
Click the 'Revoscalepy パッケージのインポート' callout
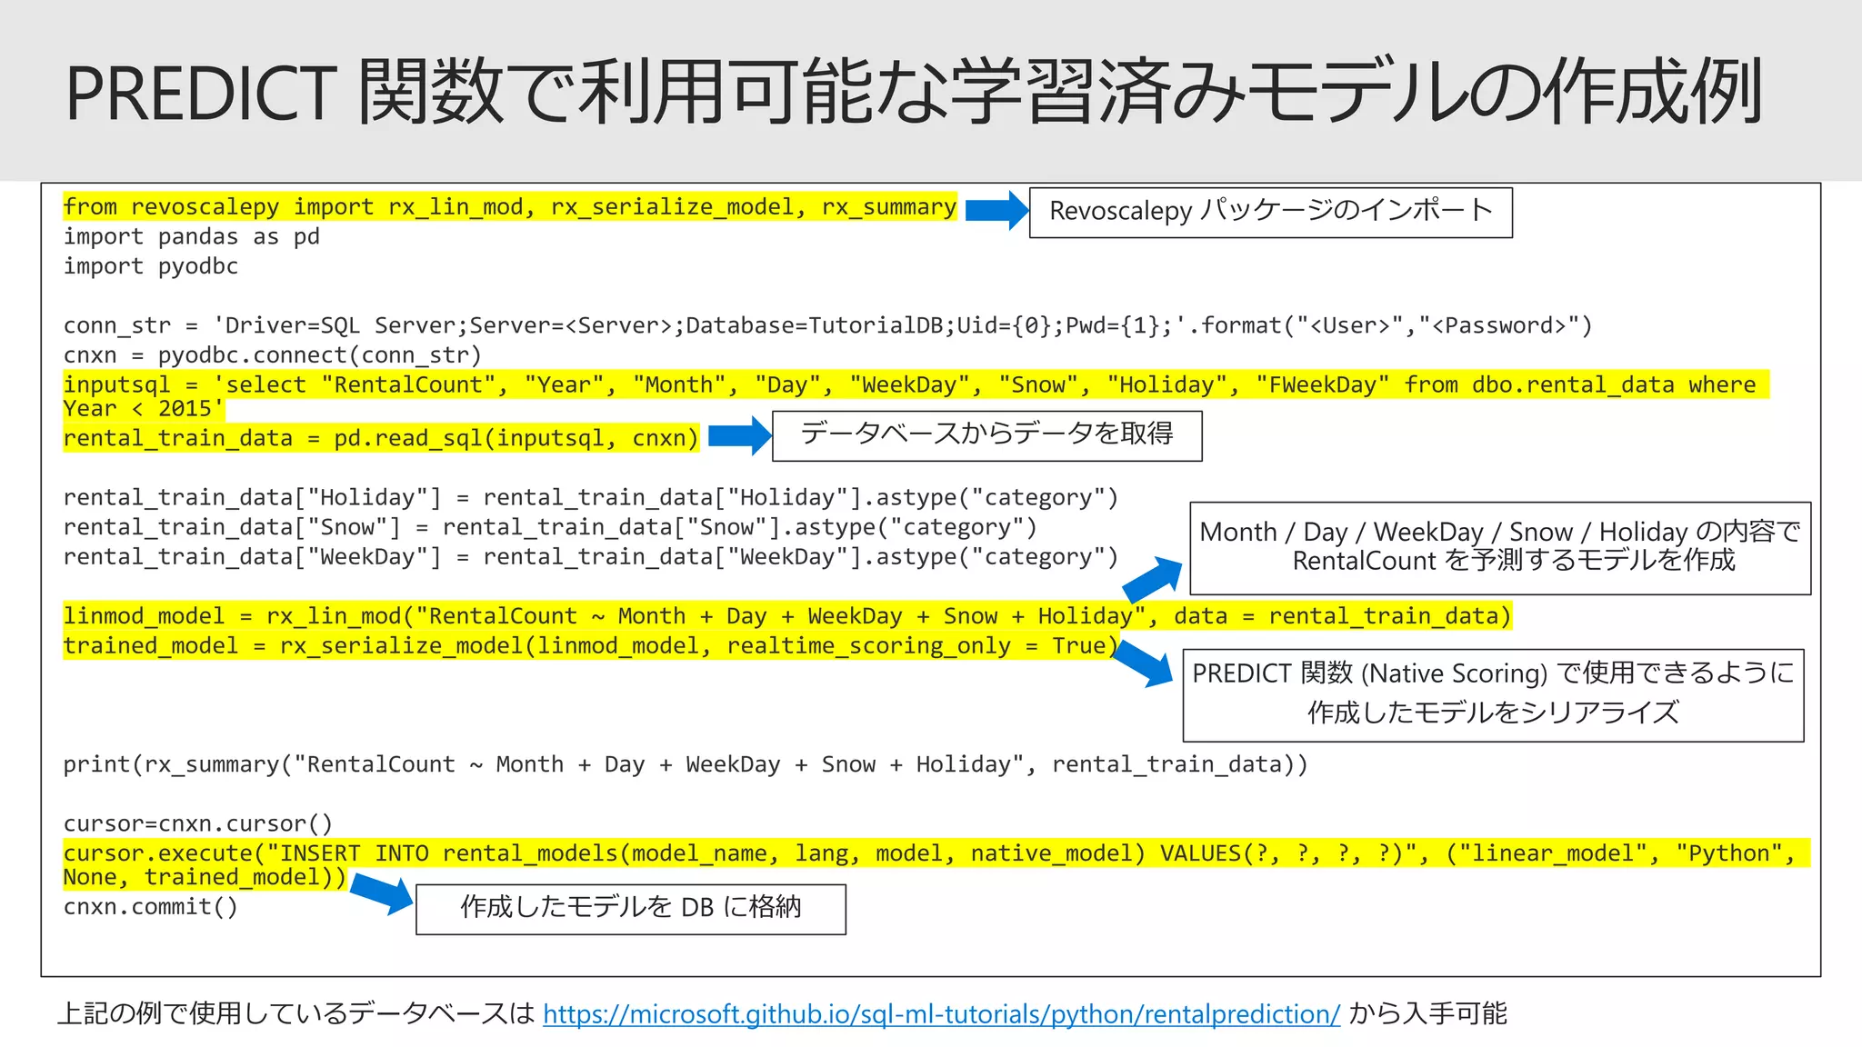click(1271, 213)
